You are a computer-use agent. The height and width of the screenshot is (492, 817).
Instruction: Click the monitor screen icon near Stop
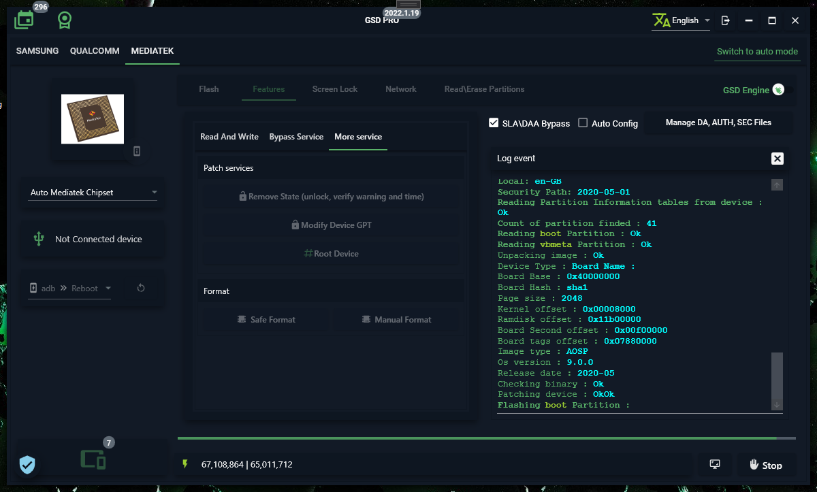pos(715,464)
